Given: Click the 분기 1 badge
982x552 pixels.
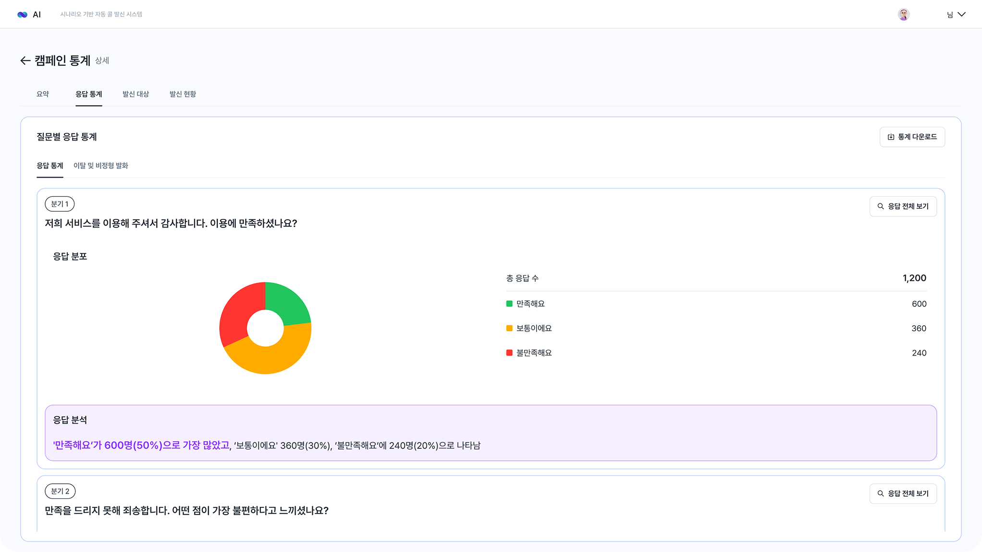Looking at the screenshot, I should point(60,204).
